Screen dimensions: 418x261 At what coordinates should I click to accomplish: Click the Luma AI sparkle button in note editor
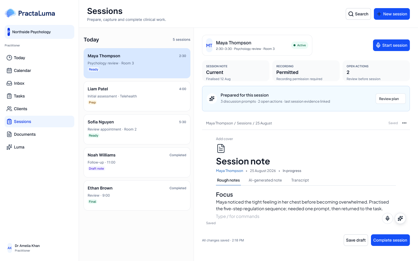tap(400, 218)
